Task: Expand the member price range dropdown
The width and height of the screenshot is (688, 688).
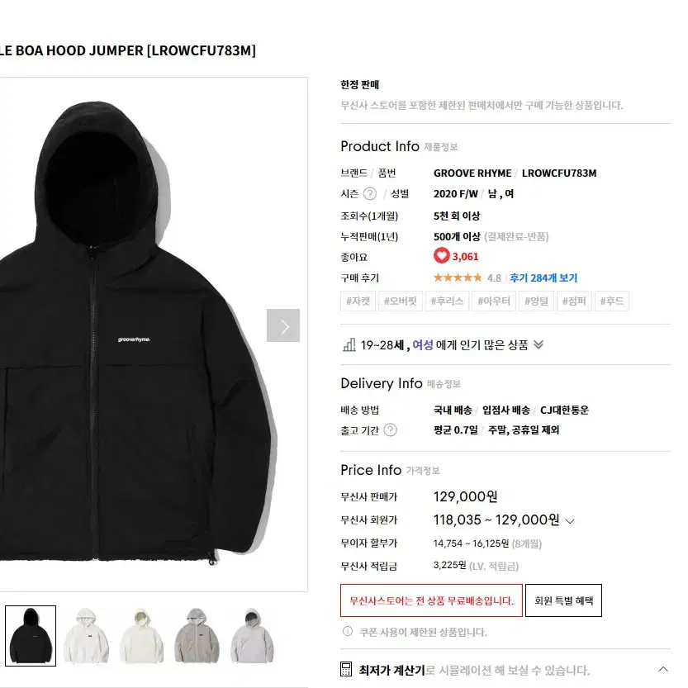Action: click(x=570, y=521)
